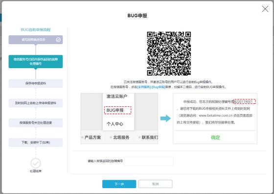The image size is (274, 194).
Task: Select the highlighted teal 微信服务号扫码 step
Action: (36, 61)
